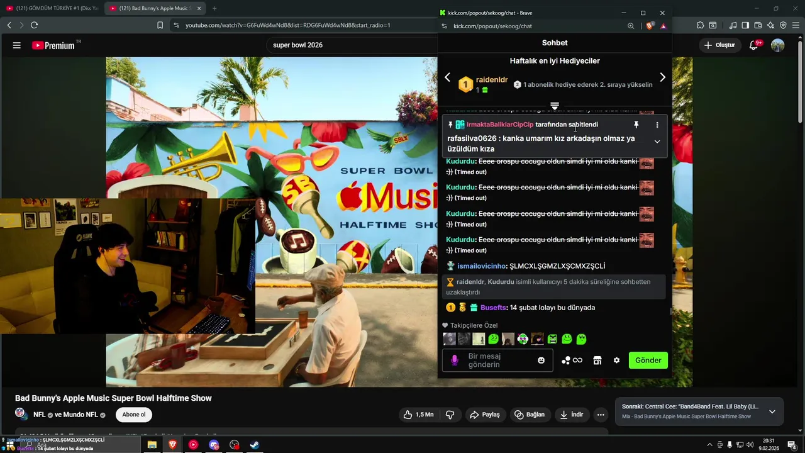Show hidden system tray icons
805x453 pixels.
point(710,445)
